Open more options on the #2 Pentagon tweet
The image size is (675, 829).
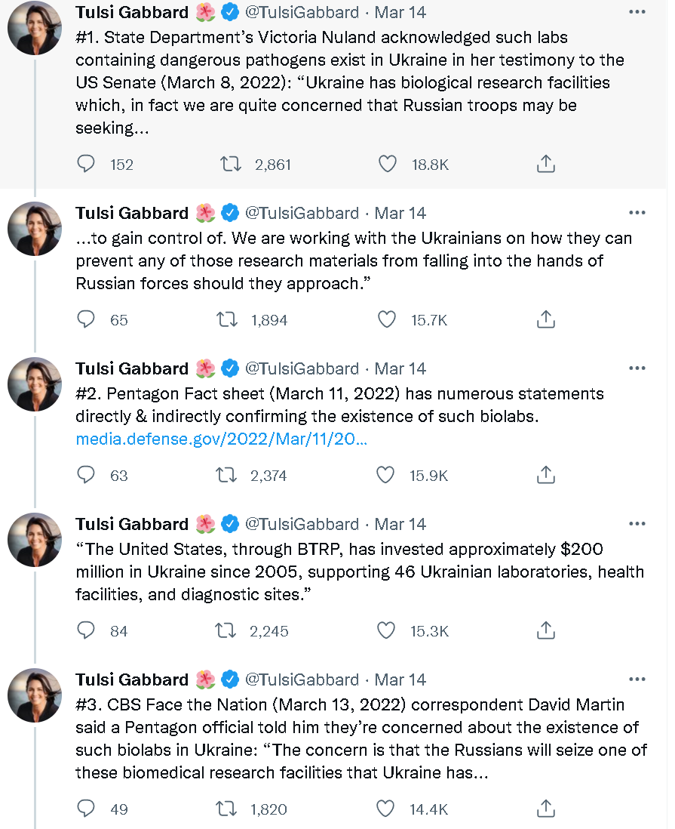click(x=637, y=368)
